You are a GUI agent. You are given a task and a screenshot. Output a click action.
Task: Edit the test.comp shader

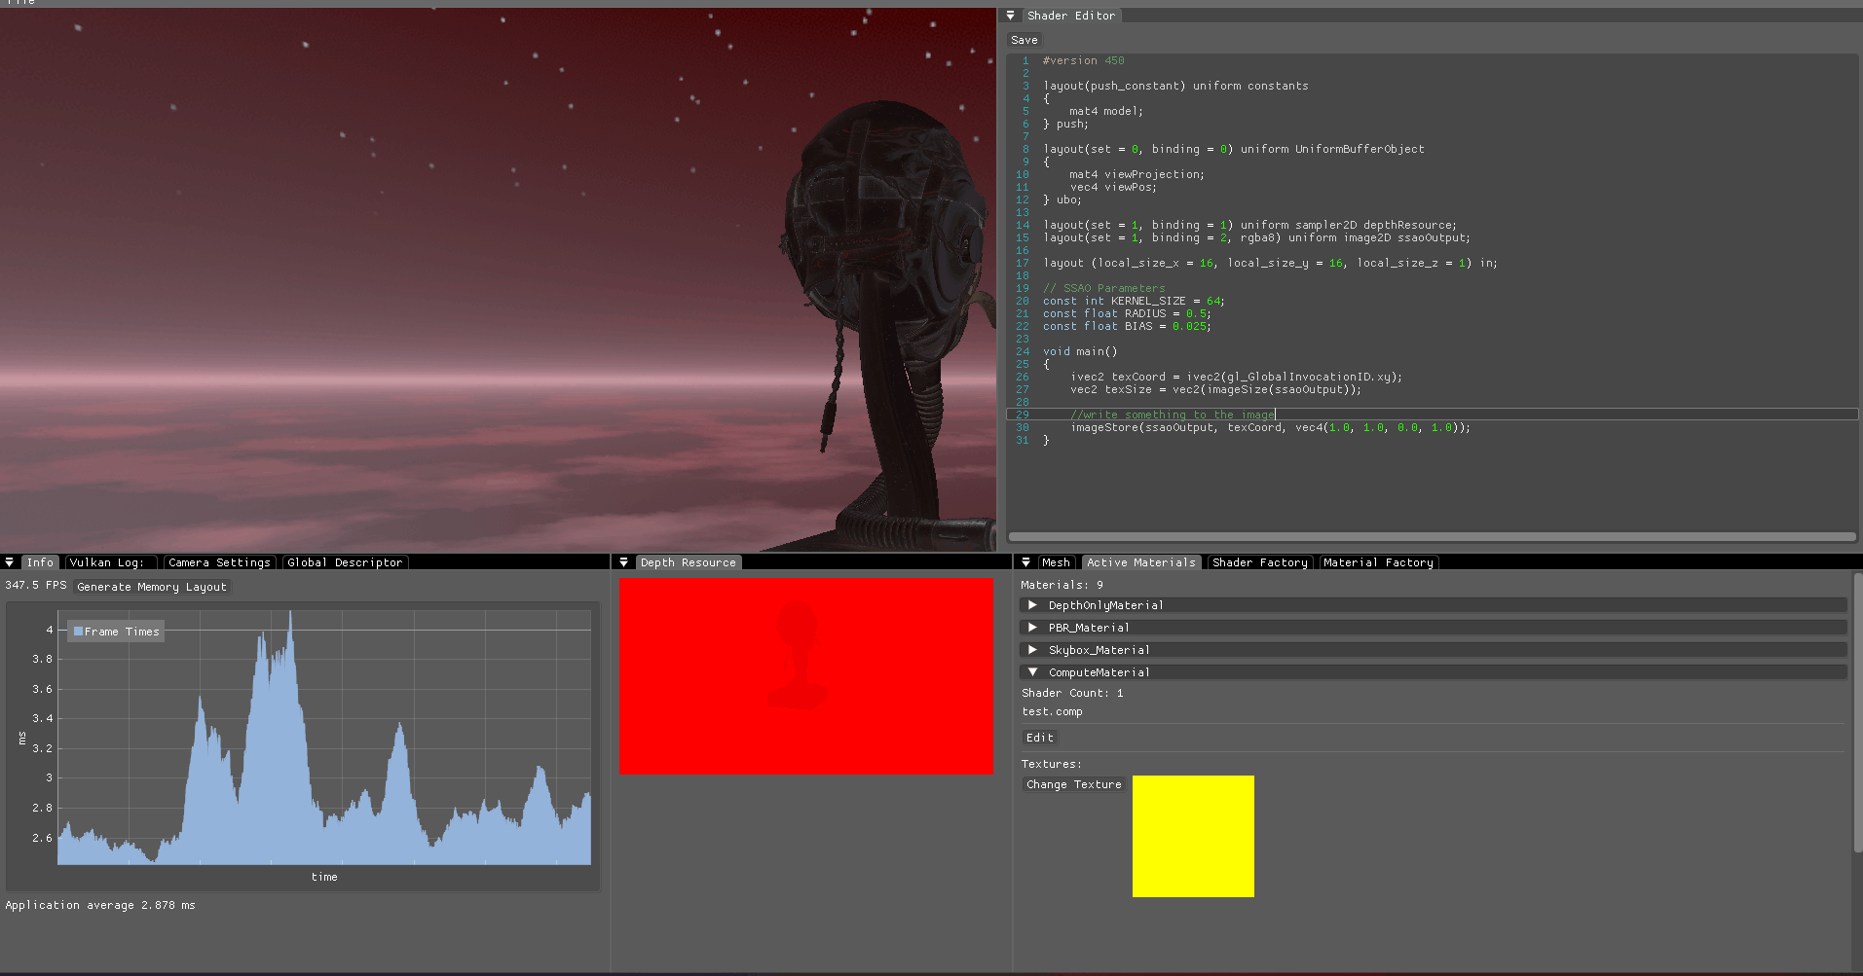[x=1040, y=738]
